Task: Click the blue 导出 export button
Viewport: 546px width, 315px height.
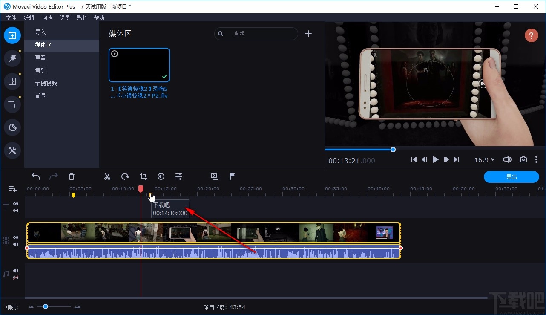Action: point(512,177)
